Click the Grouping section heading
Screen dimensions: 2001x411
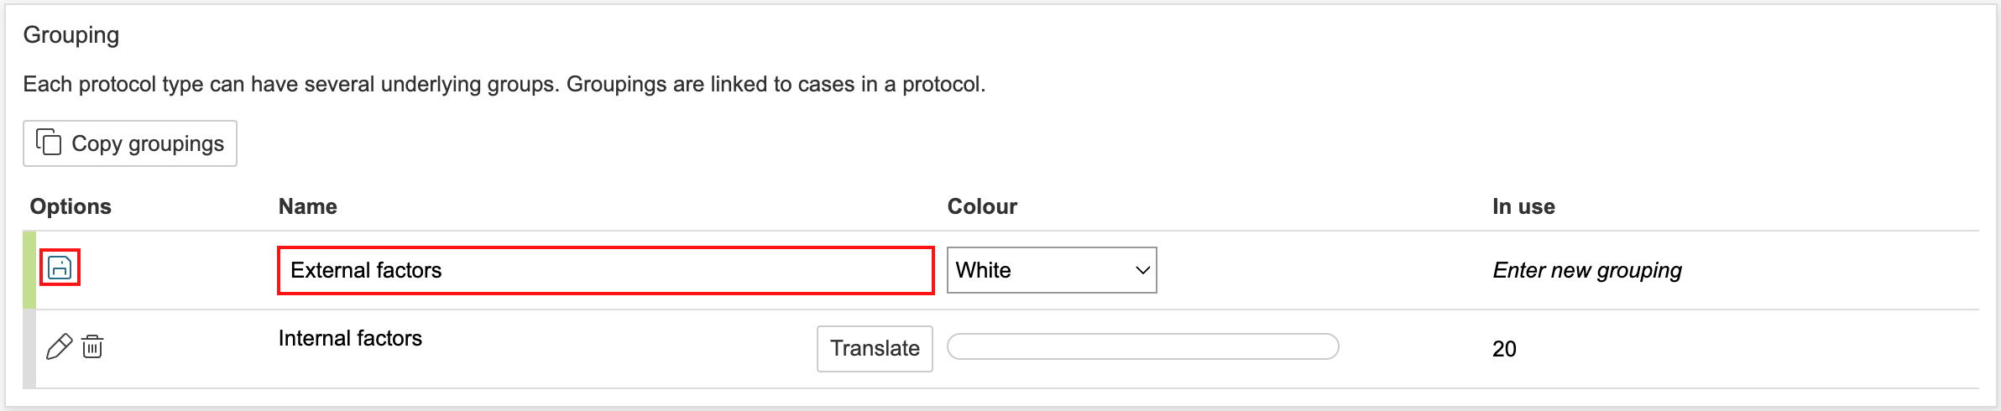[x=71, y=35]
